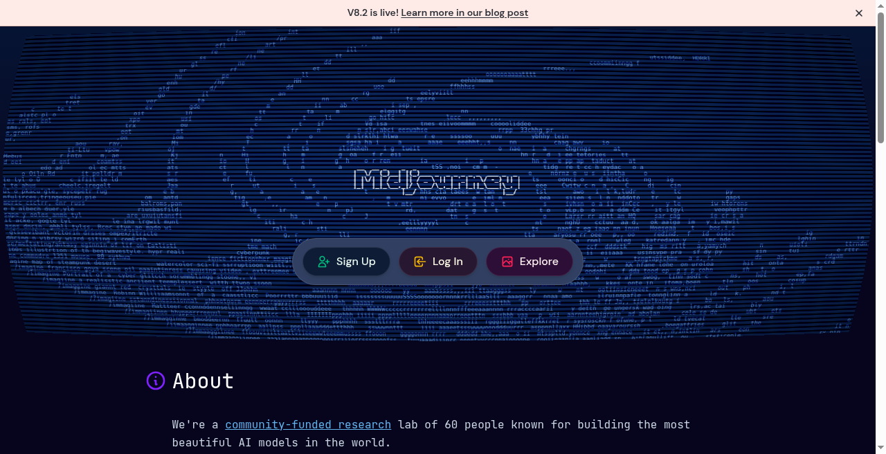Image resolution: width=886 pixels, height=454 pixels.
Task: Click text "beautiful AI models in the world."
Action: (282, 442)
